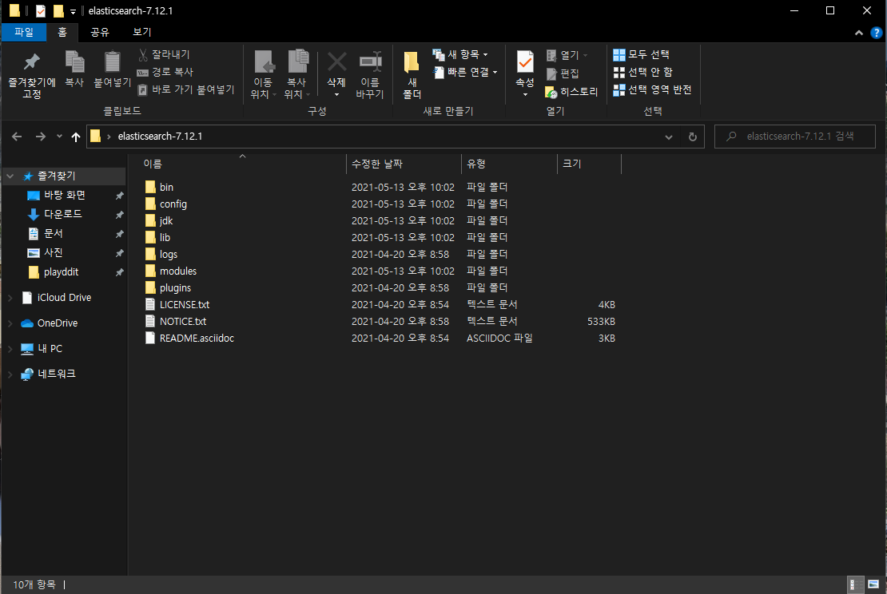Click 선택 안 함 (Select none)
887x594 pixels.
pos(643,72)
